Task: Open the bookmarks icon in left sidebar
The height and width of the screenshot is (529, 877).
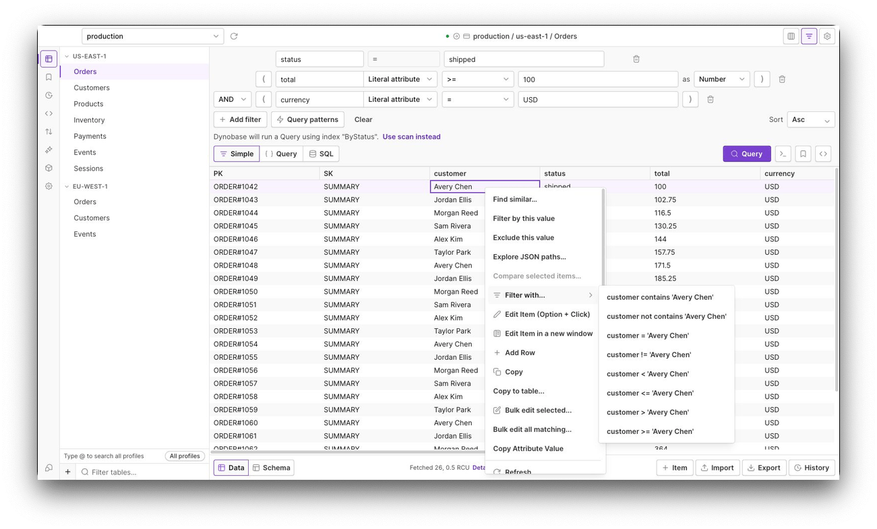Action: pos(49,77)
